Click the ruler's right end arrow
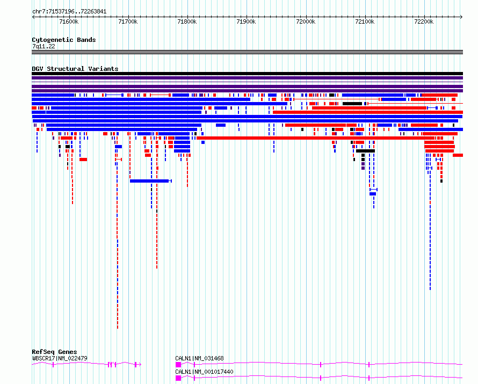This screenshot has height=384, width=478. (461, 17)
